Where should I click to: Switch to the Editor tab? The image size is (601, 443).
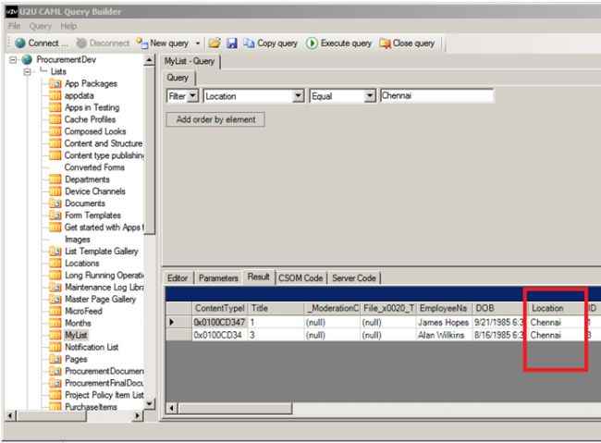click(x=178, y=278)
